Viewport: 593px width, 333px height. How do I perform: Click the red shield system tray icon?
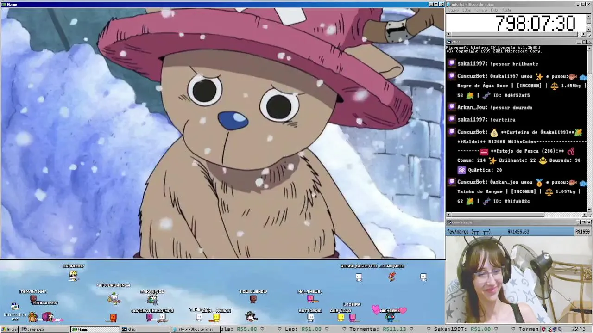coord(543,329)
